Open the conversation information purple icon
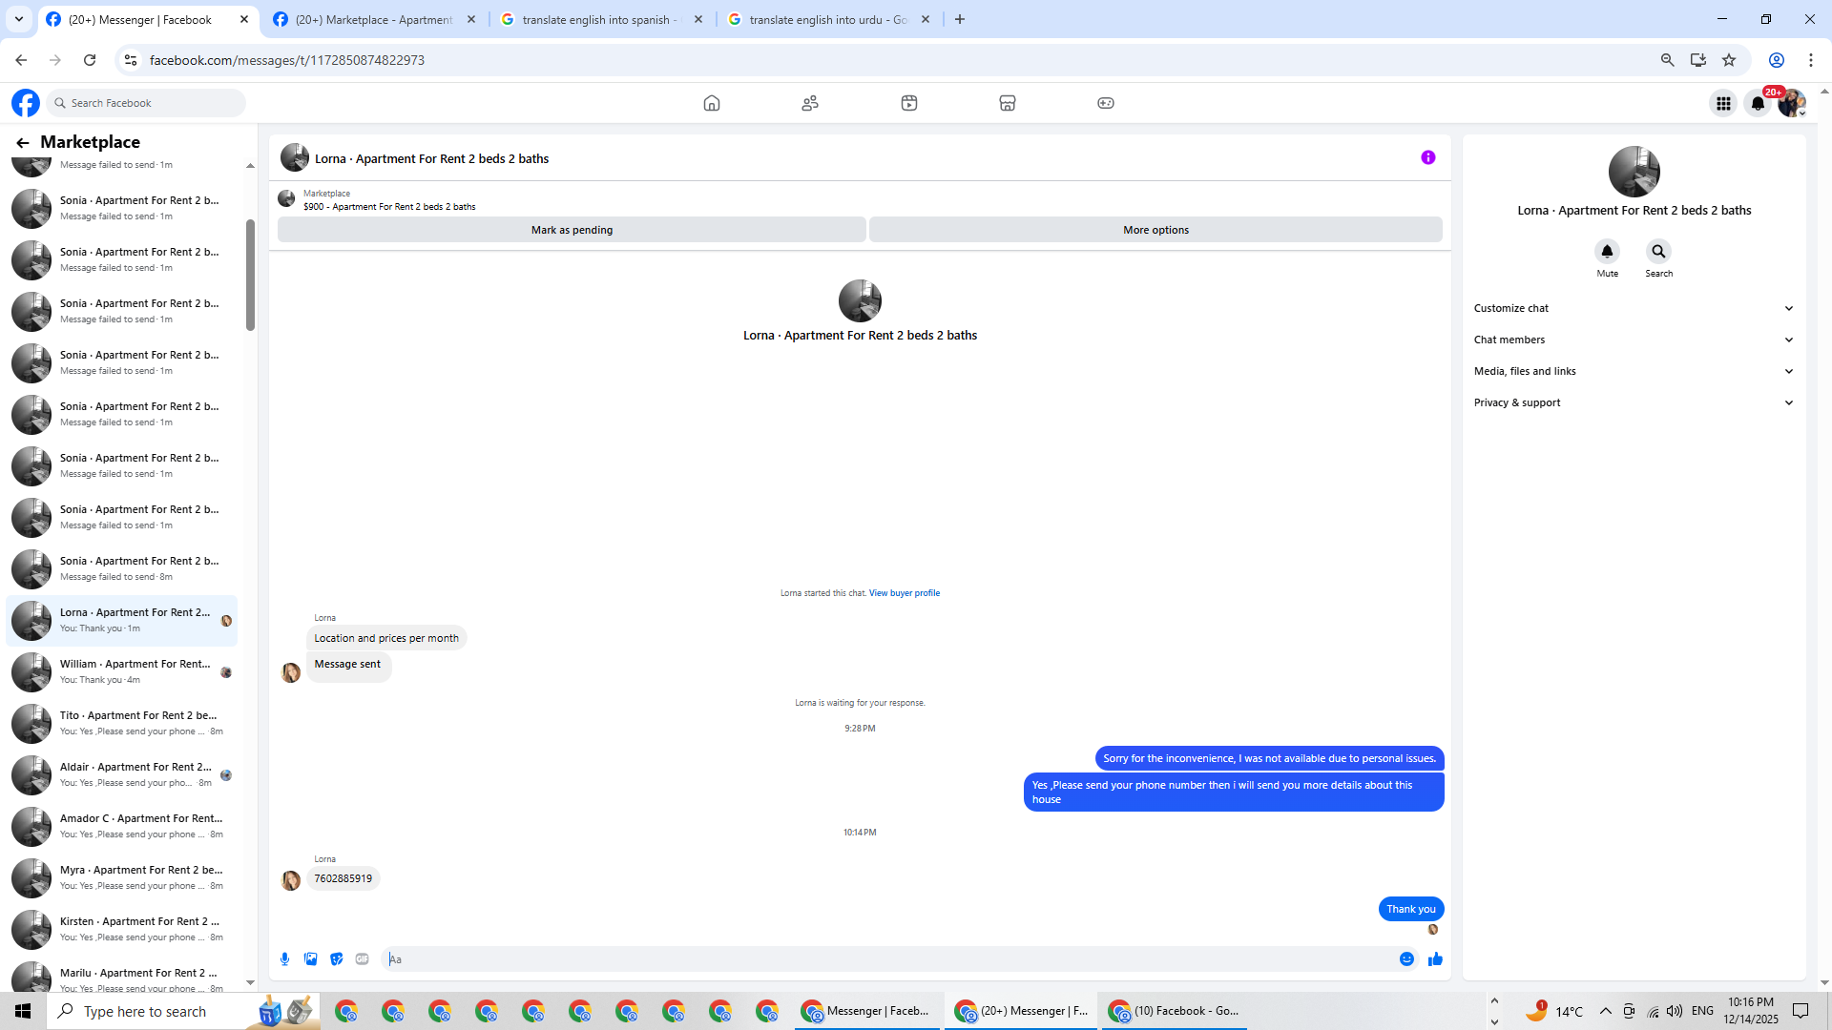This screenshot has width=1832, height=1030. [x=1427, y=157]
